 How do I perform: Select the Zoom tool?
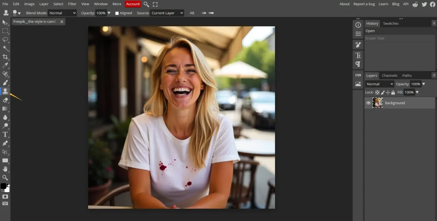(5, 178)
